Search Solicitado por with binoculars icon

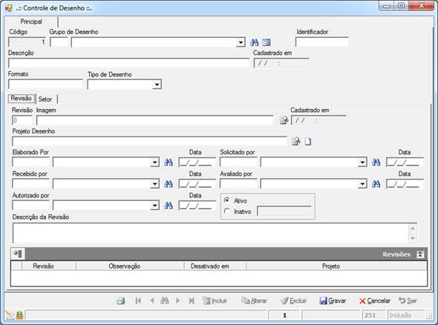click(x=376, y=162)
